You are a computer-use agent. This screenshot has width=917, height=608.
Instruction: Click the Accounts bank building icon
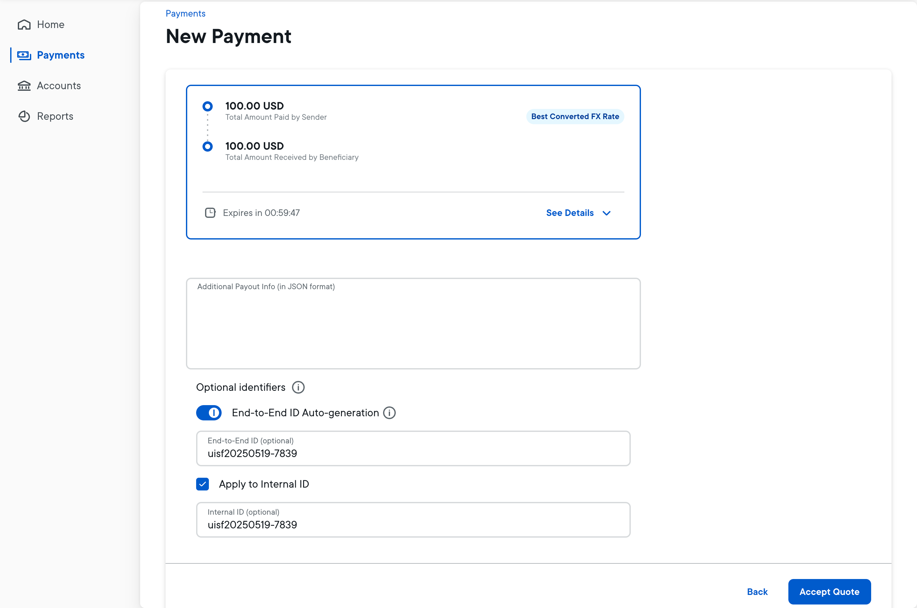[x=24, y=86]
